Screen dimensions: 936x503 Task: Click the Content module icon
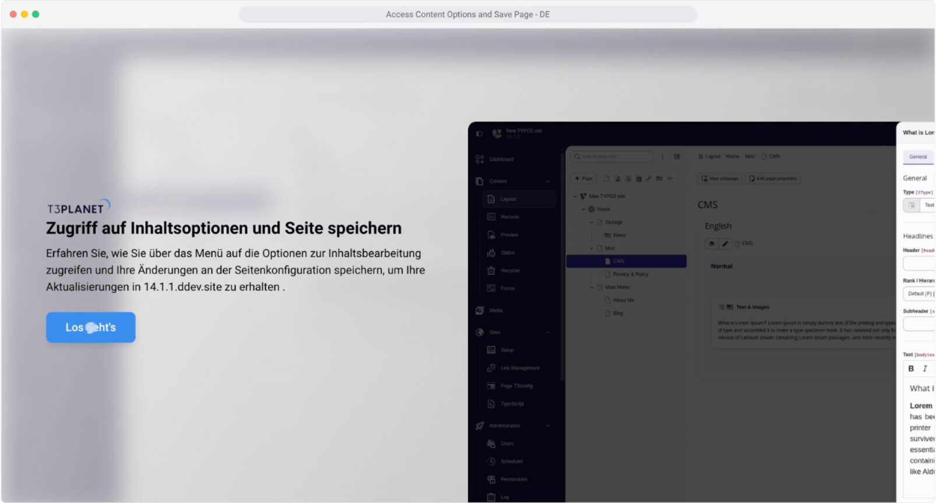480,181
